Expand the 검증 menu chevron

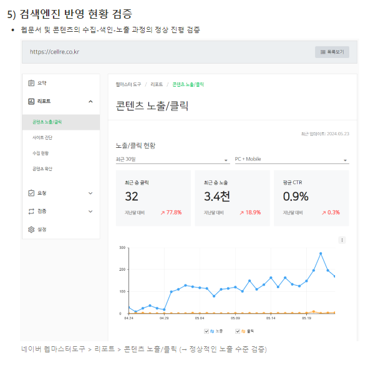coord(90,211)
